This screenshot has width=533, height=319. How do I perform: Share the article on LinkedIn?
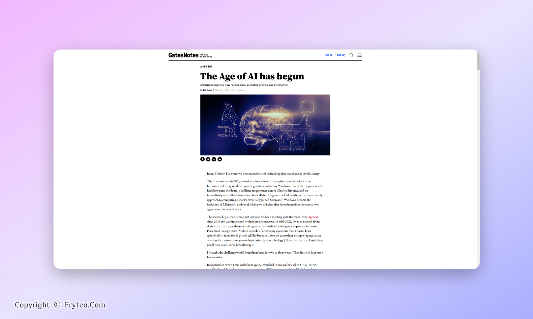(x=214, y=159)
